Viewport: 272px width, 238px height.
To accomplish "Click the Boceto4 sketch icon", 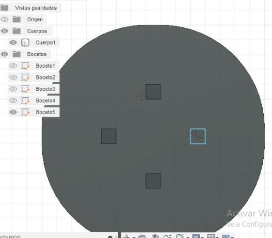I will pyautogui.click(x=25, y=101).
